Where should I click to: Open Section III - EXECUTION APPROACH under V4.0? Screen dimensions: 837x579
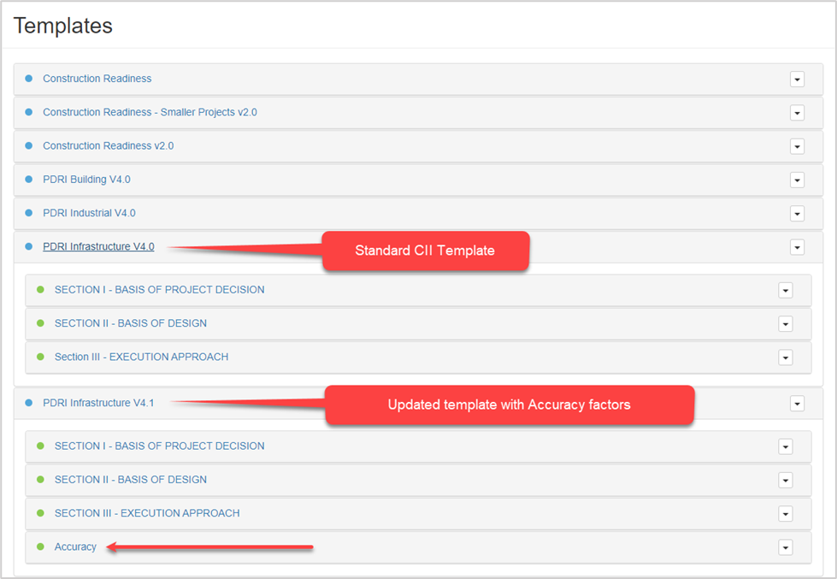[141, 357]
